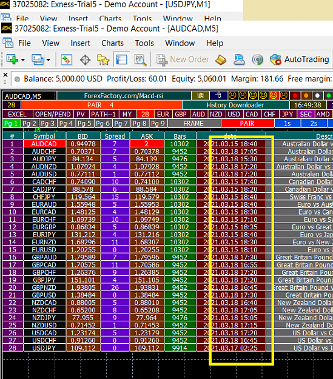Click the EXCEL button
333x379 pixels.
pyautogui.click(x=17, y=114)
